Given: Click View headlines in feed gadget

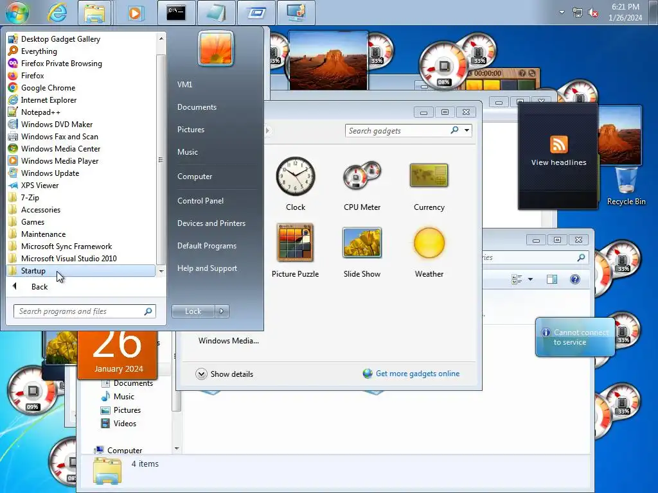Looking at the screenshot, I should (x=558, y=162).
